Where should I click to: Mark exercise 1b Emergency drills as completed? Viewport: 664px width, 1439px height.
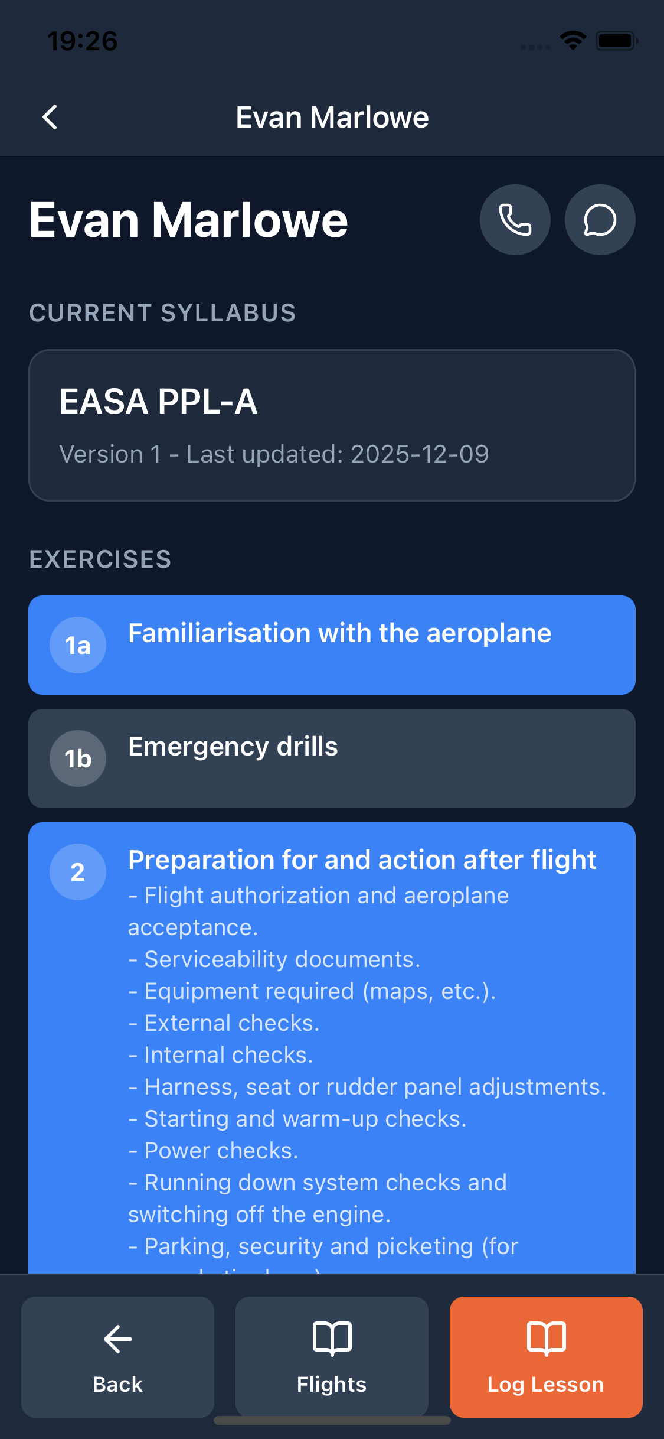coord(332,758)
